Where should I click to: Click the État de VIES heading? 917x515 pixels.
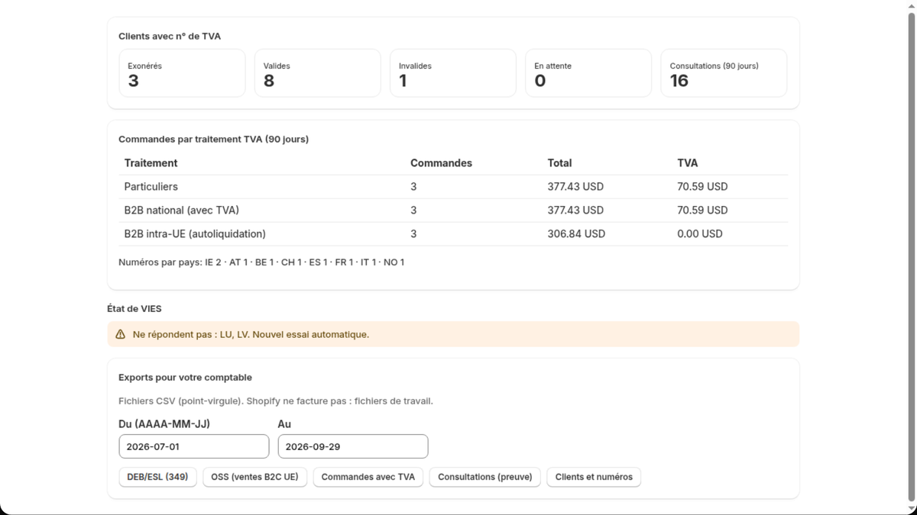pyautogui.click(x=134, y=309)
